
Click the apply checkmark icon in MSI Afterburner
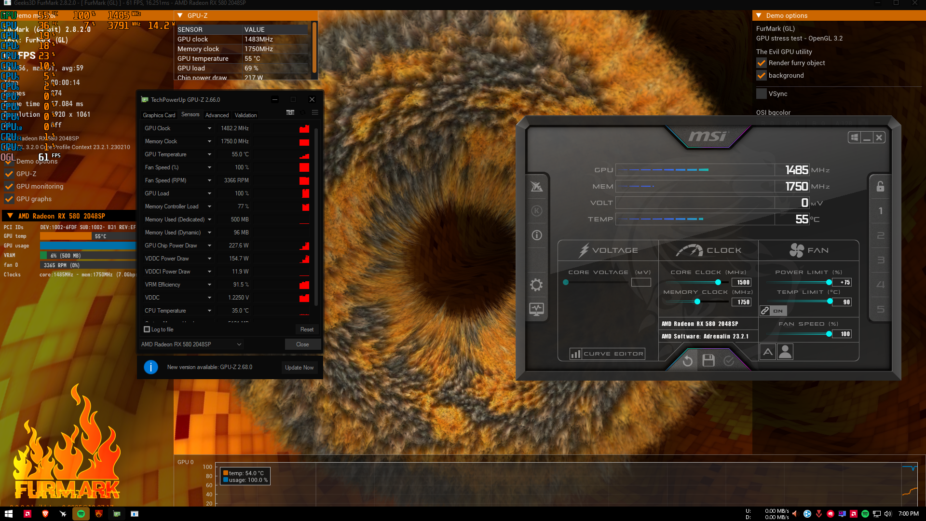pyautogui.click(x=729, y=361)
